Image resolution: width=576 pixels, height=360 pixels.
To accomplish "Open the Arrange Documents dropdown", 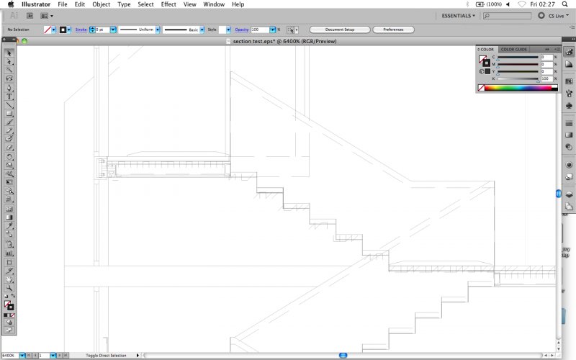I will [x=47, y=16].
